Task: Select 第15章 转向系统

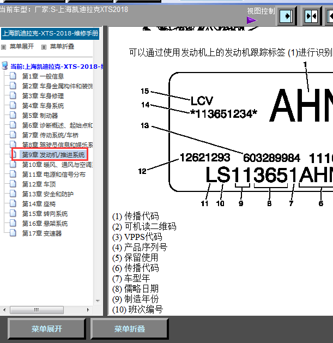Action: tap(45, 214)
